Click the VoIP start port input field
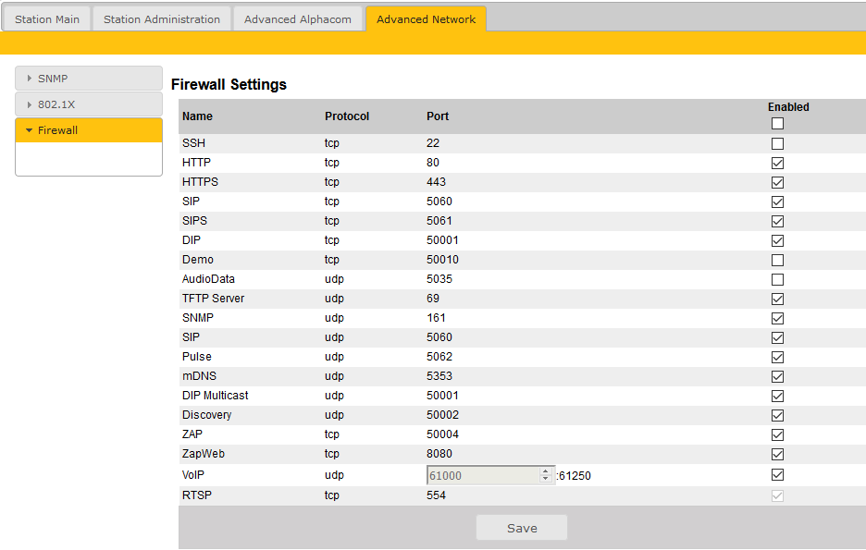 481,475
